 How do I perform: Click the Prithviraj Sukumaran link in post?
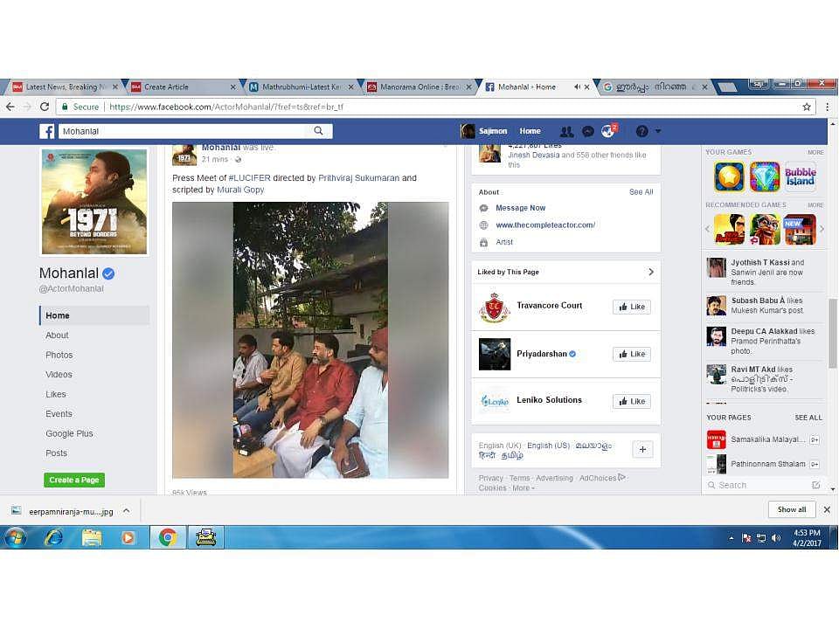[359, 178]
